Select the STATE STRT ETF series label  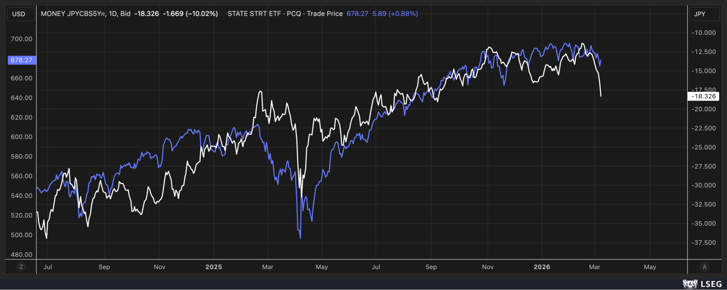point(254,14)
